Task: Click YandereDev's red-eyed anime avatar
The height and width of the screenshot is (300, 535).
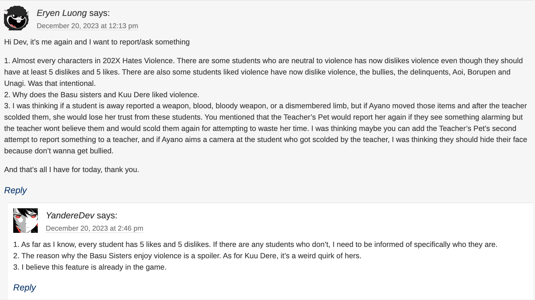Action: coord(25,221)
